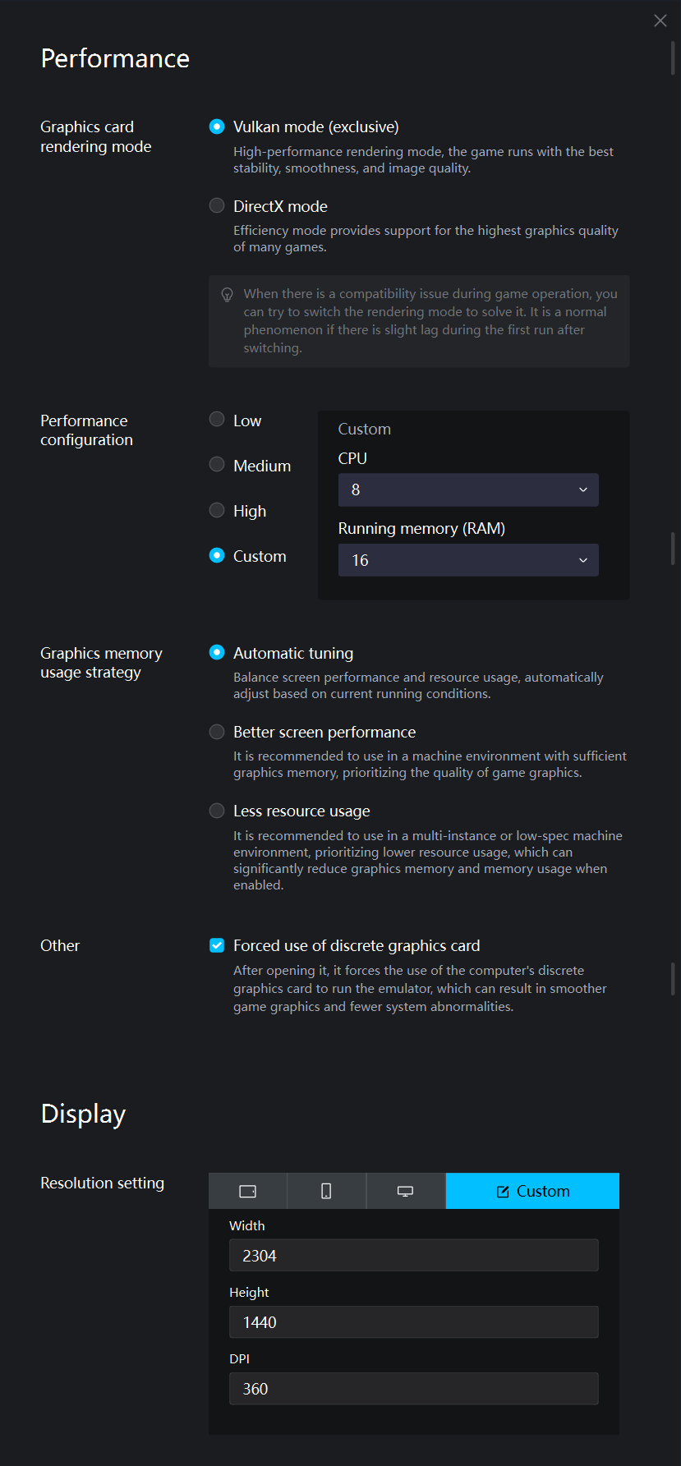This screenshot has width=681, height=1466.
Task: Choose High performance configuration
Action: pos(217,510)
